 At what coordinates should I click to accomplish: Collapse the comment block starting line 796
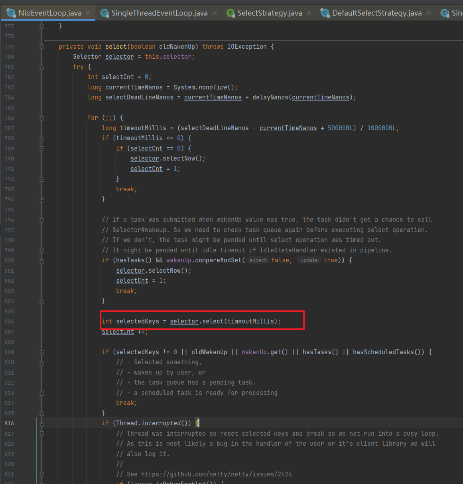tap(42, 220)
